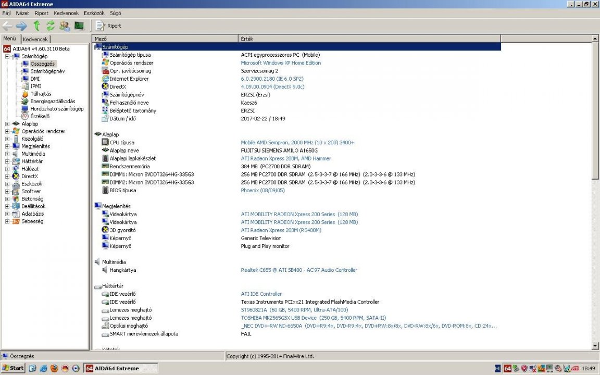Open the ST960821A disk drive link
This screenshot has width=600, height=375.
pyautogui.click(x=295, y=310)
